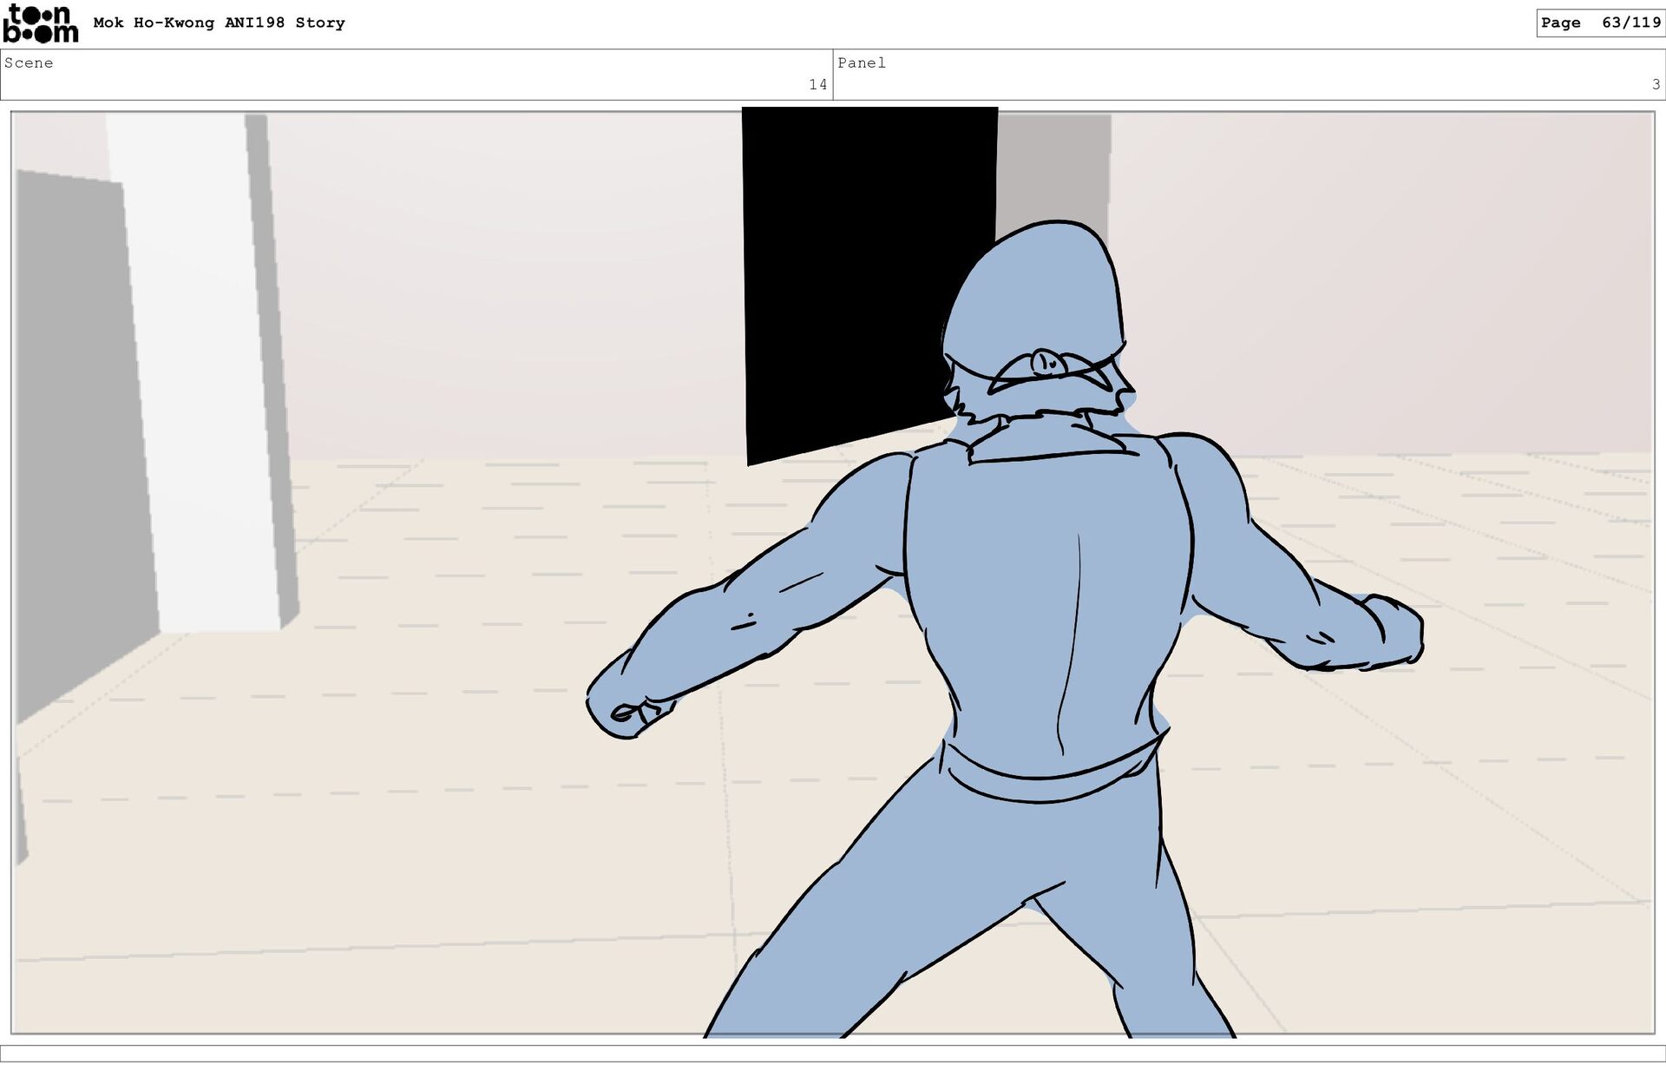Click the Toon Boom logo
1666x1078 pixels.
(40, 23)
